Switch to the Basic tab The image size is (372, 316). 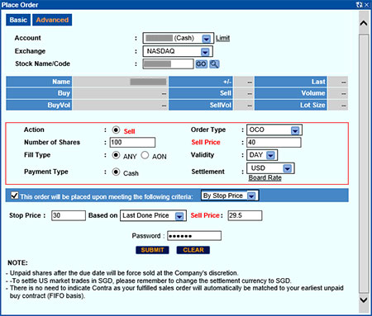click(18, 20)
